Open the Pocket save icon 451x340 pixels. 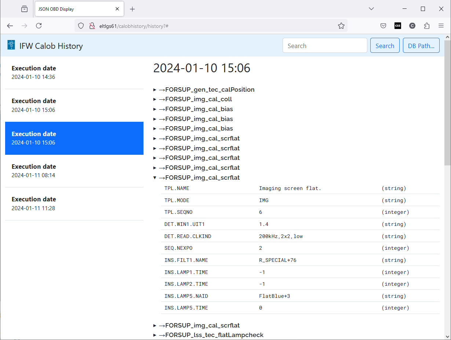pos(383,26)
